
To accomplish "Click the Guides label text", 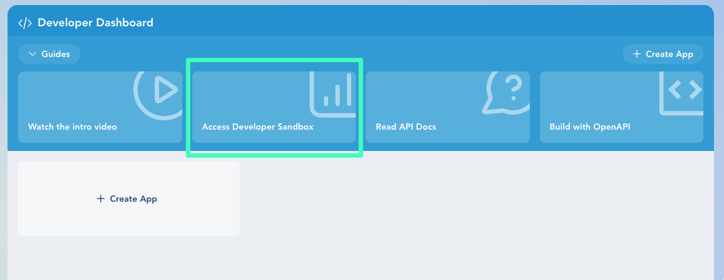I will point(56,54).
